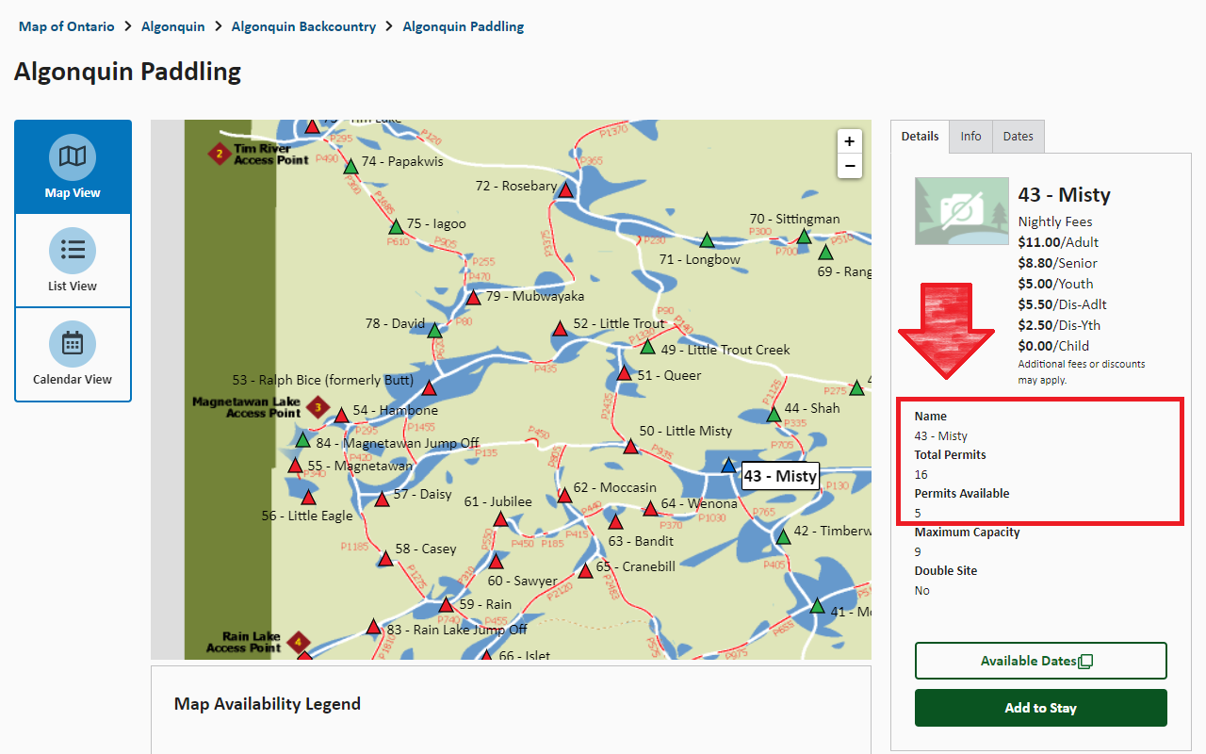
Task: Select the red 59 - Rain marker
Action: pyautogui.click(x=446, y=605)
